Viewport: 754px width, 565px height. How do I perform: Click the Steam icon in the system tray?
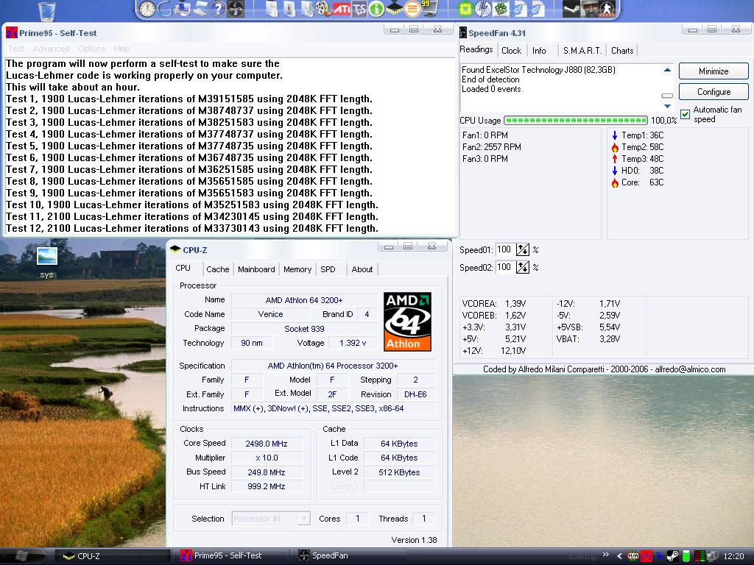(673, 556)
